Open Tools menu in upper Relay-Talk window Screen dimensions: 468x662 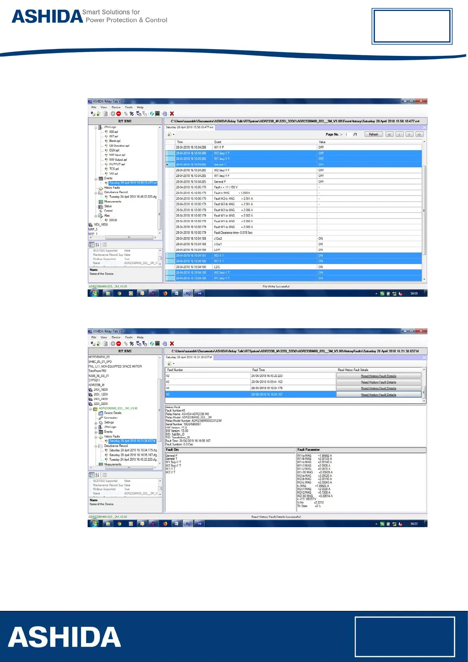coord(129,107)
